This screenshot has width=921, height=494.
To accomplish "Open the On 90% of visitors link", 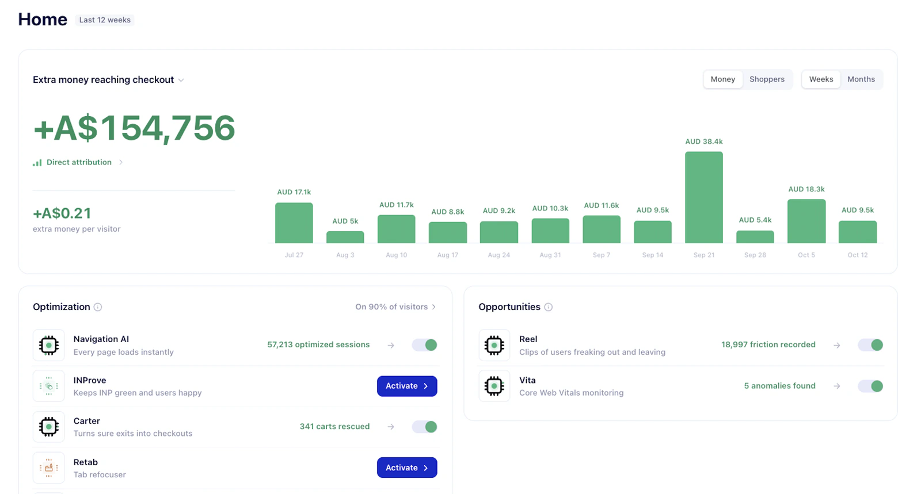I will point(395,307).
